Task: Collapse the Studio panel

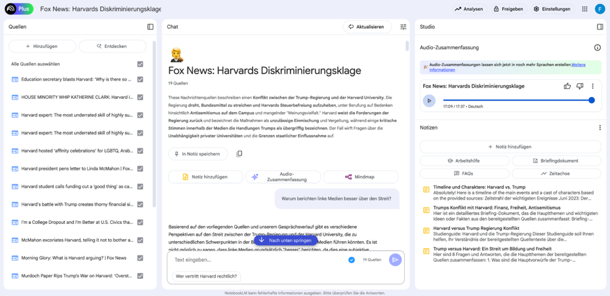Action: pos(600,27)
